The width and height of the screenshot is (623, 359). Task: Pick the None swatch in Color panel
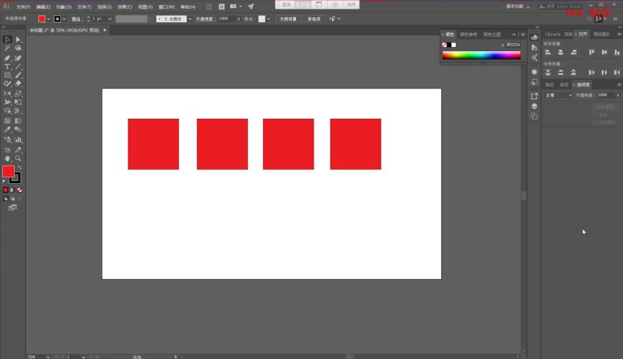pos(444,45)
